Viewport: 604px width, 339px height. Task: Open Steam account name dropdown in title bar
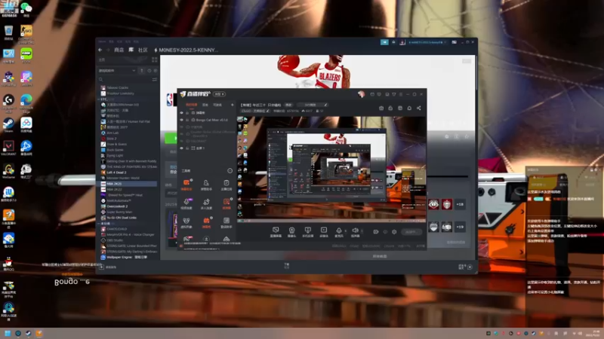coord(427,42)
